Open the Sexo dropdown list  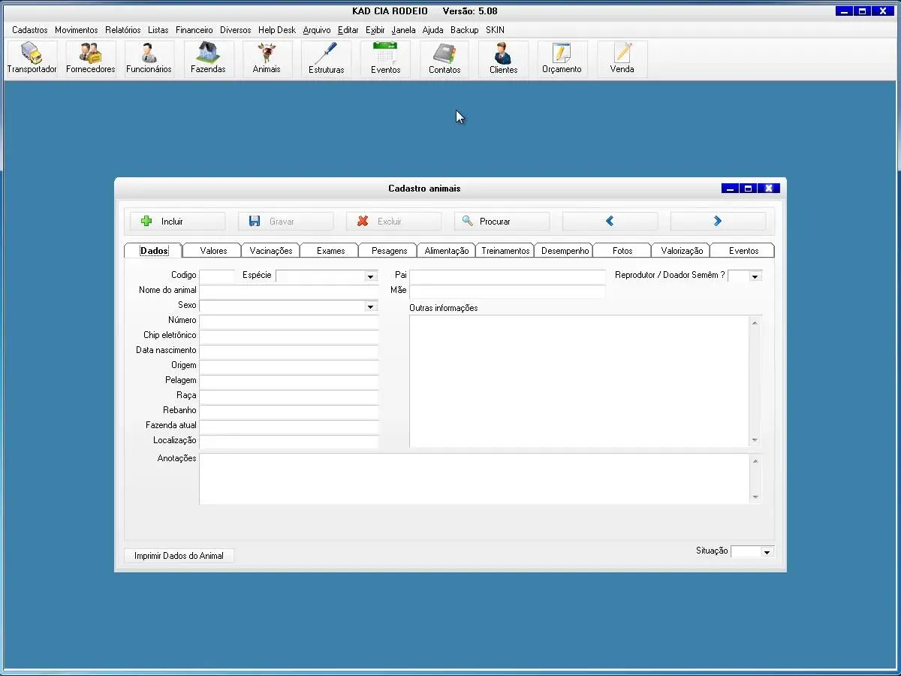click(370, 306)
